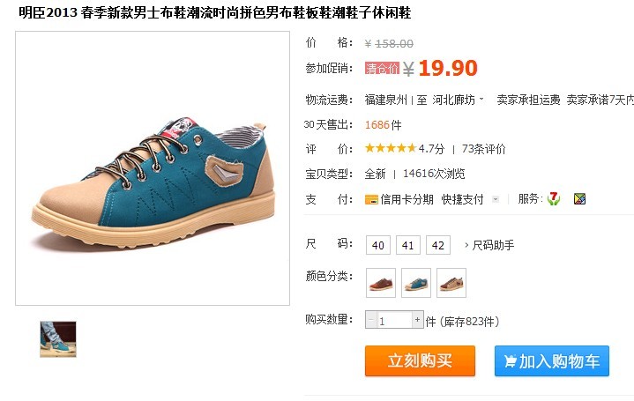Click the 7-day return service icon
This screenshot has height=401, width=634.
(x=554, y=198)
